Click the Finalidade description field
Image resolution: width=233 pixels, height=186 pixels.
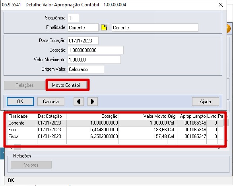pos(155,28)
